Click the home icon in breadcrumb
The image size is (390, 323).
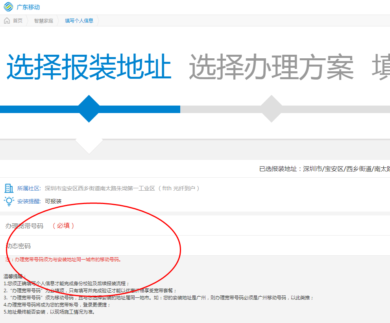click(7, 20)
